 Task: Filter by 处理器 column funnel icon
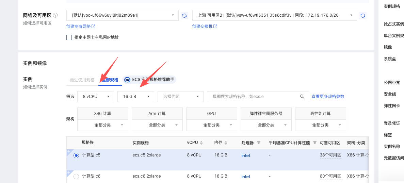tap(259, 143)
